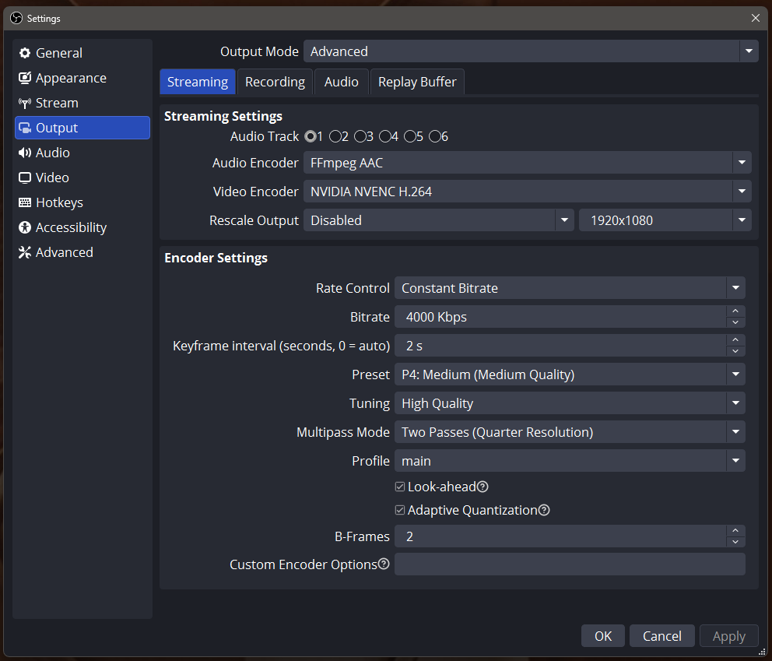Select audio track 3 radio button
This screenshot has height=661, width=772.
click(x=360, y=136)
